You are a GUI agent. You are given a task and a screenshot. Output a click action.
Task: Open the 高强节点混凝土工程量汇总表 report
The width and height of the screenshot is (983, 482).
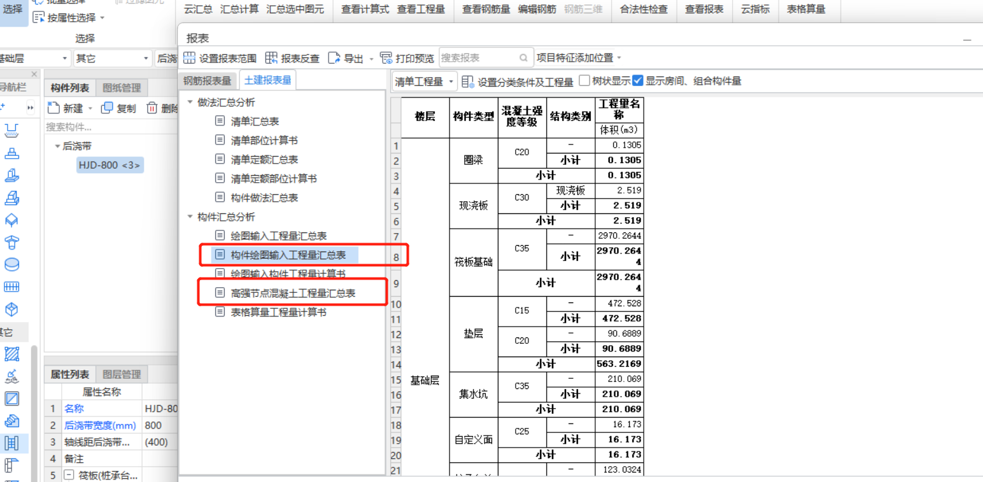click(x=293, y=293)
